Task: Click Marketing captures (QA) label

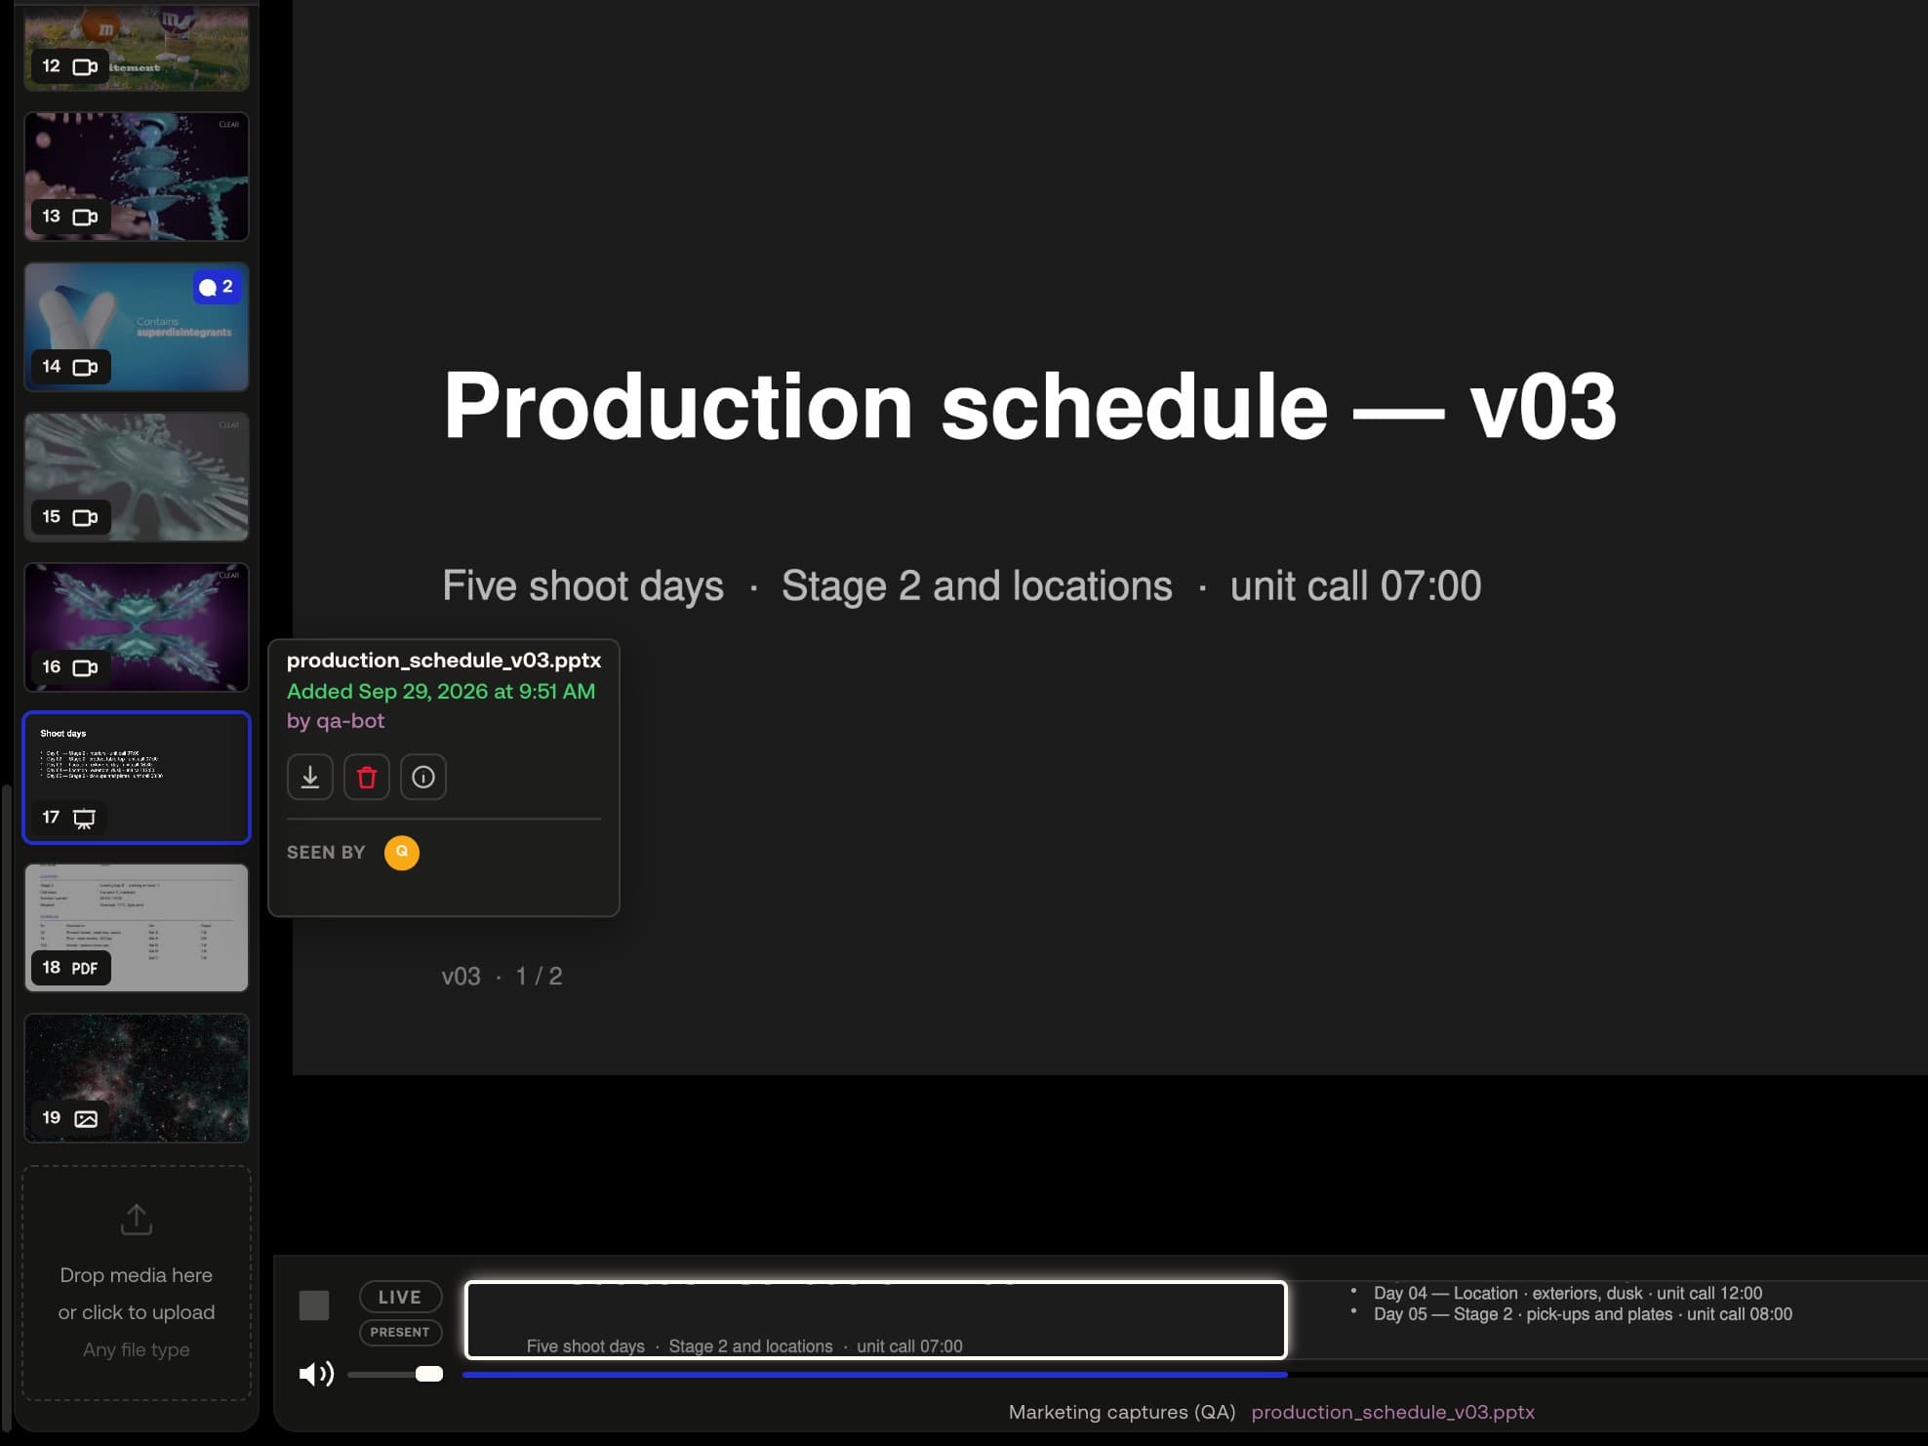Action: 1122,1412
